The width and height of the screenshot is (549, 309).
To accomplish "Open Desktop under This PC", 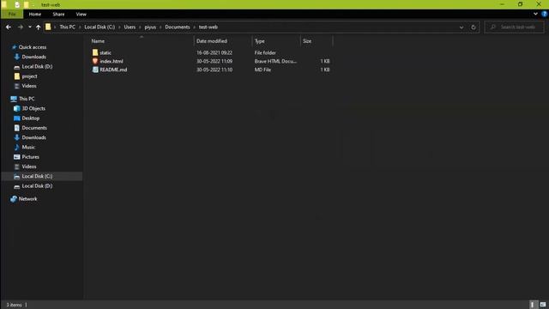I will click(31, 118).
